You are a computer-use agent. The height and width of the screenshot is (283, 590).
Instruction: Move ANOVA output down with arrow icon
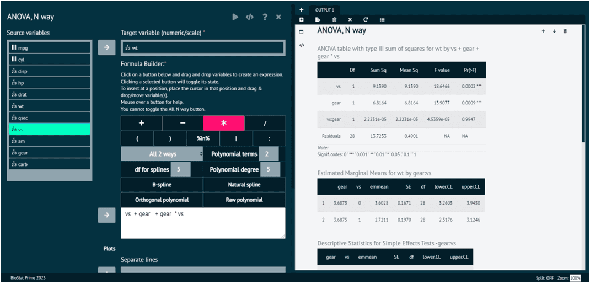click(x=554, y=31)
